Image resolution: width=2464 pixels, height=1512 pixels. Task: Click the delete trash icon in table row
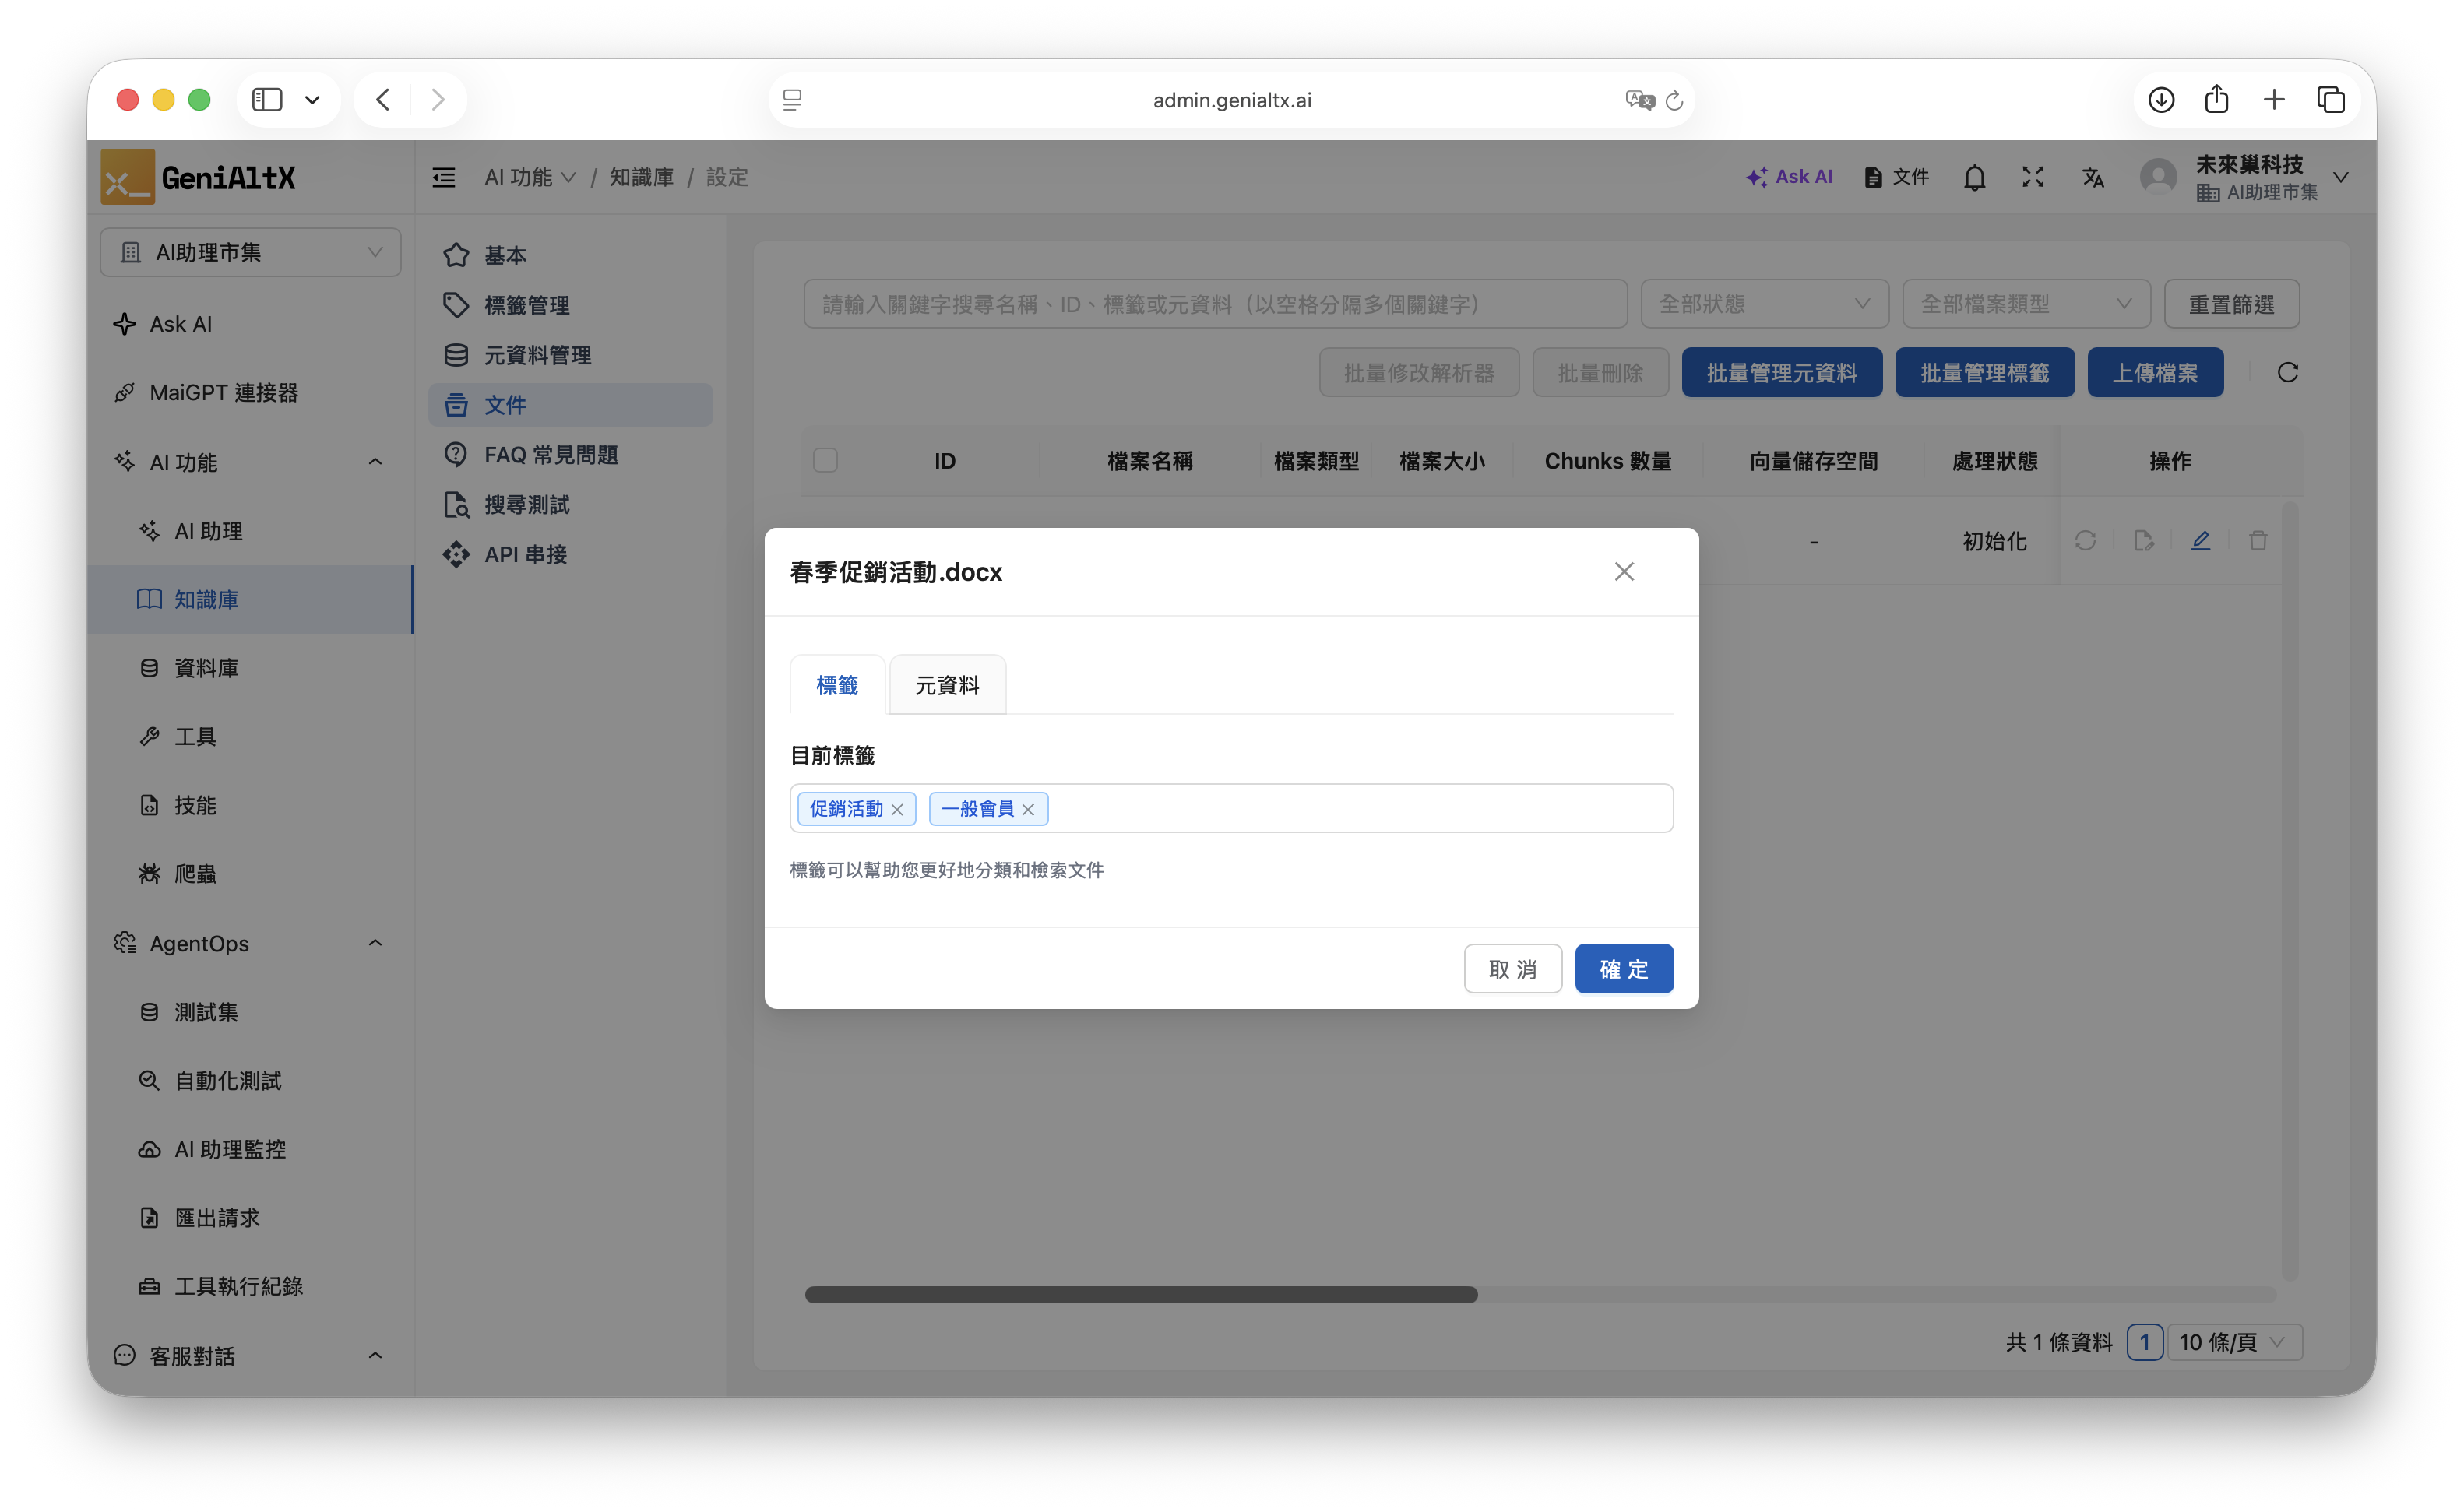(2258, 541)
